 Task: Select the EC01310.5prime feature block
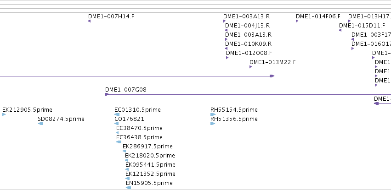point(117,114)
